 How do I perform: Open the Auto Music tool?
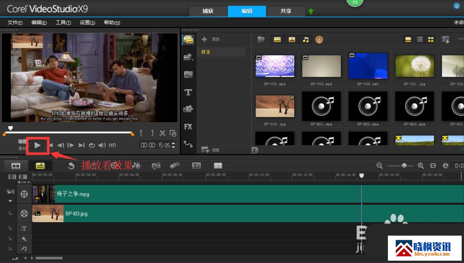coord(156,166)
